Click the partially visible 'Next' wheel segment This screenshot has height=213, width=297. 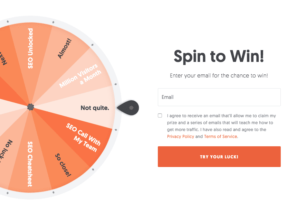pos(3,58)
